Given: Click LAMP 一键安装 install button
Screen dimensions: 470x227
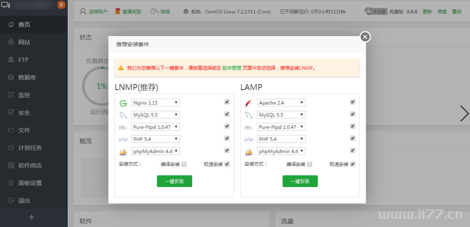Looking at the screenshot, I should (300, 181).
